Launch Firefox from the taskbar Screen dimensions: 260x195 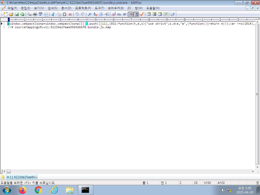(23, 190)
